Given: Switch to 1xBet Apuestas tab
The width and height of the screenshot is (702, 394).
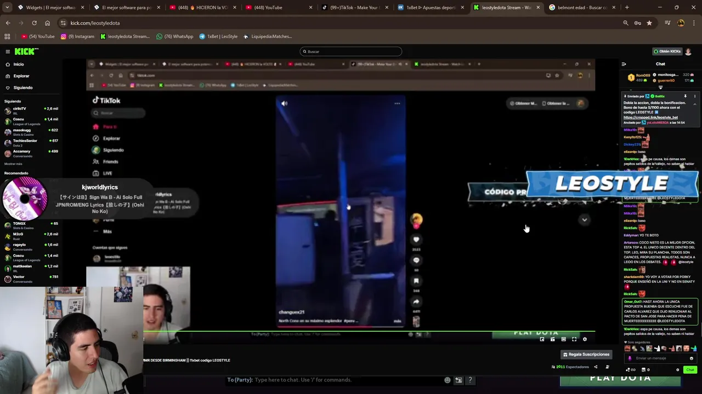Looking at the screenshot, I should tap(431, 8).
